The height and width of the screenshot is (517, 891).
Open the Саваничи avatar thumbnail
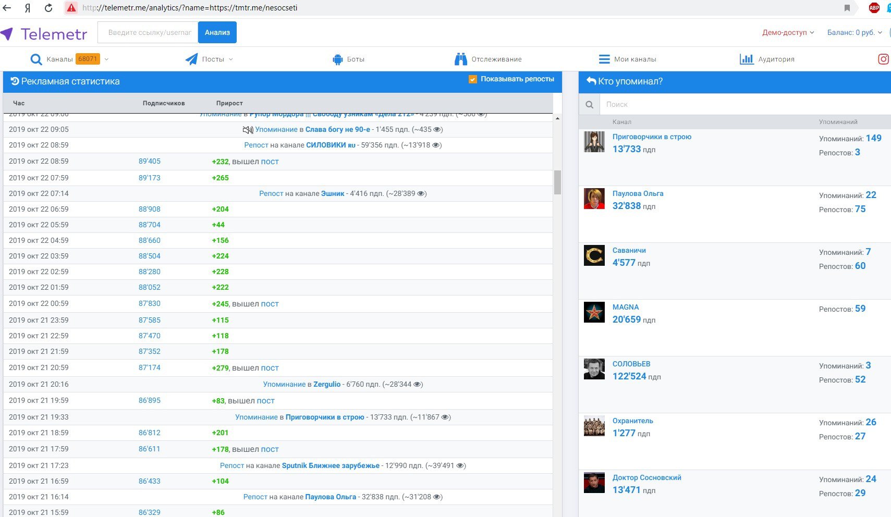pos(594,255)
